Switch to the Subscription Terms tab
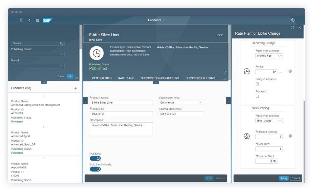 point(200,78)
